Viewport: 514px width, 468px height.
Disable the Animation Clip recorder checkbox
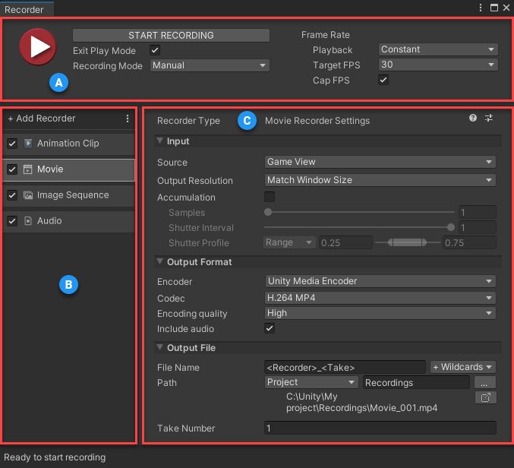[12, 144]
